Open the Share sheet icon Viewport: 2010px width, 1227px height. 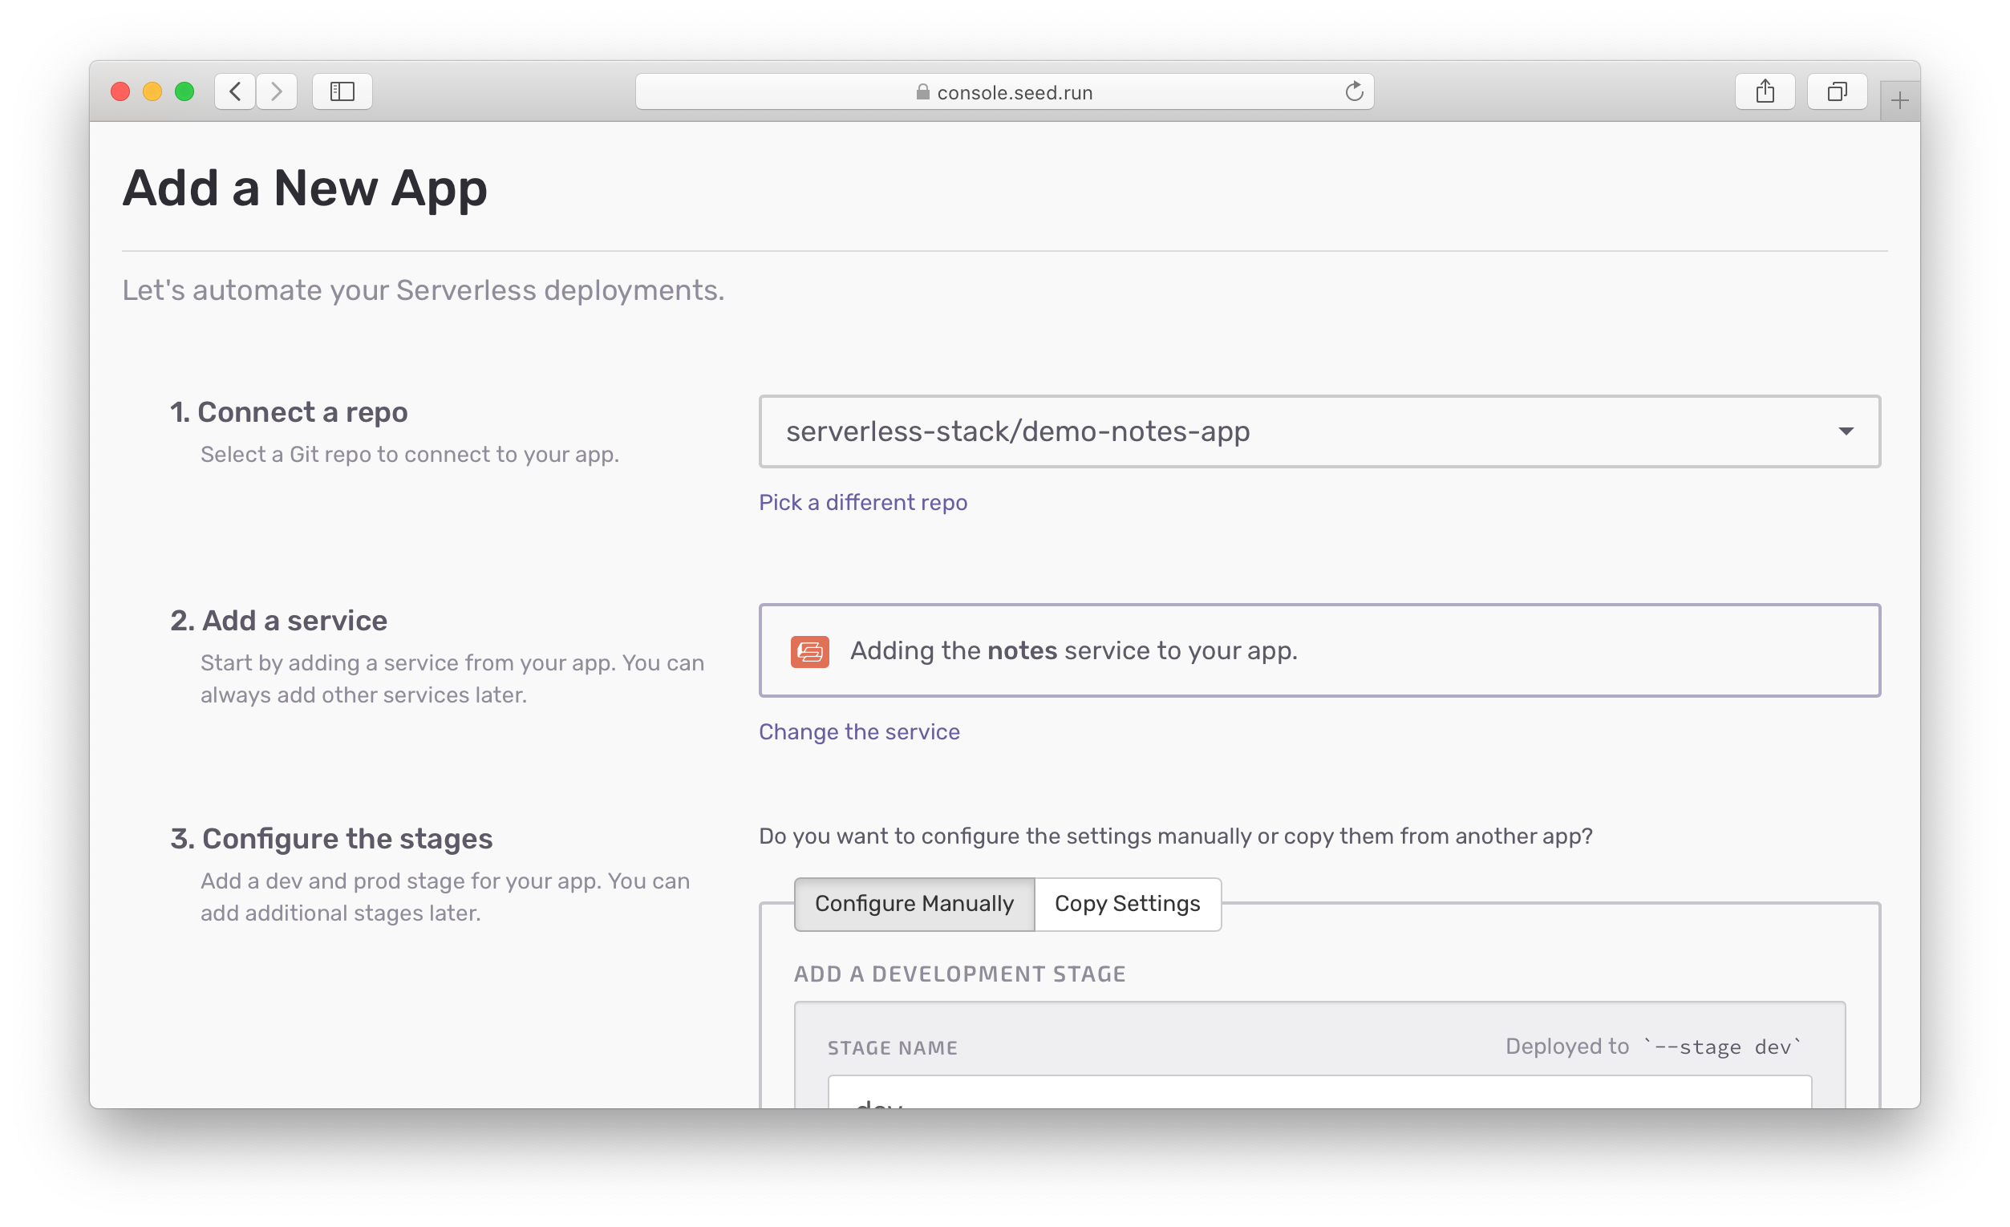(1765, 91)
